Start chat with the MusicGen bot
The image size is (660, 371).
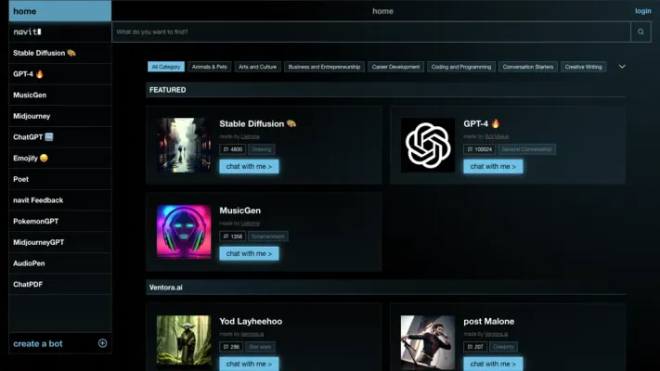pyautogui.click(x=249, y=253)
